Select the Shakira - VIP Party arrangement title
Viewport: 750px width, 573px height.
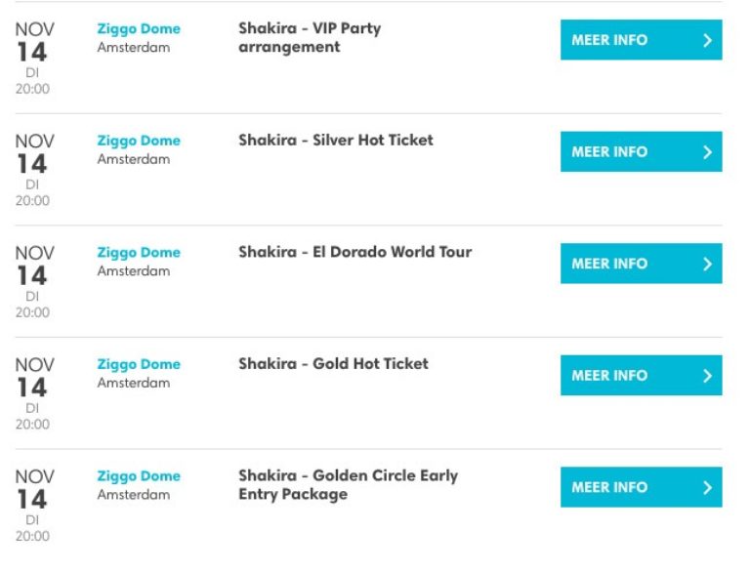click(310, 37)
